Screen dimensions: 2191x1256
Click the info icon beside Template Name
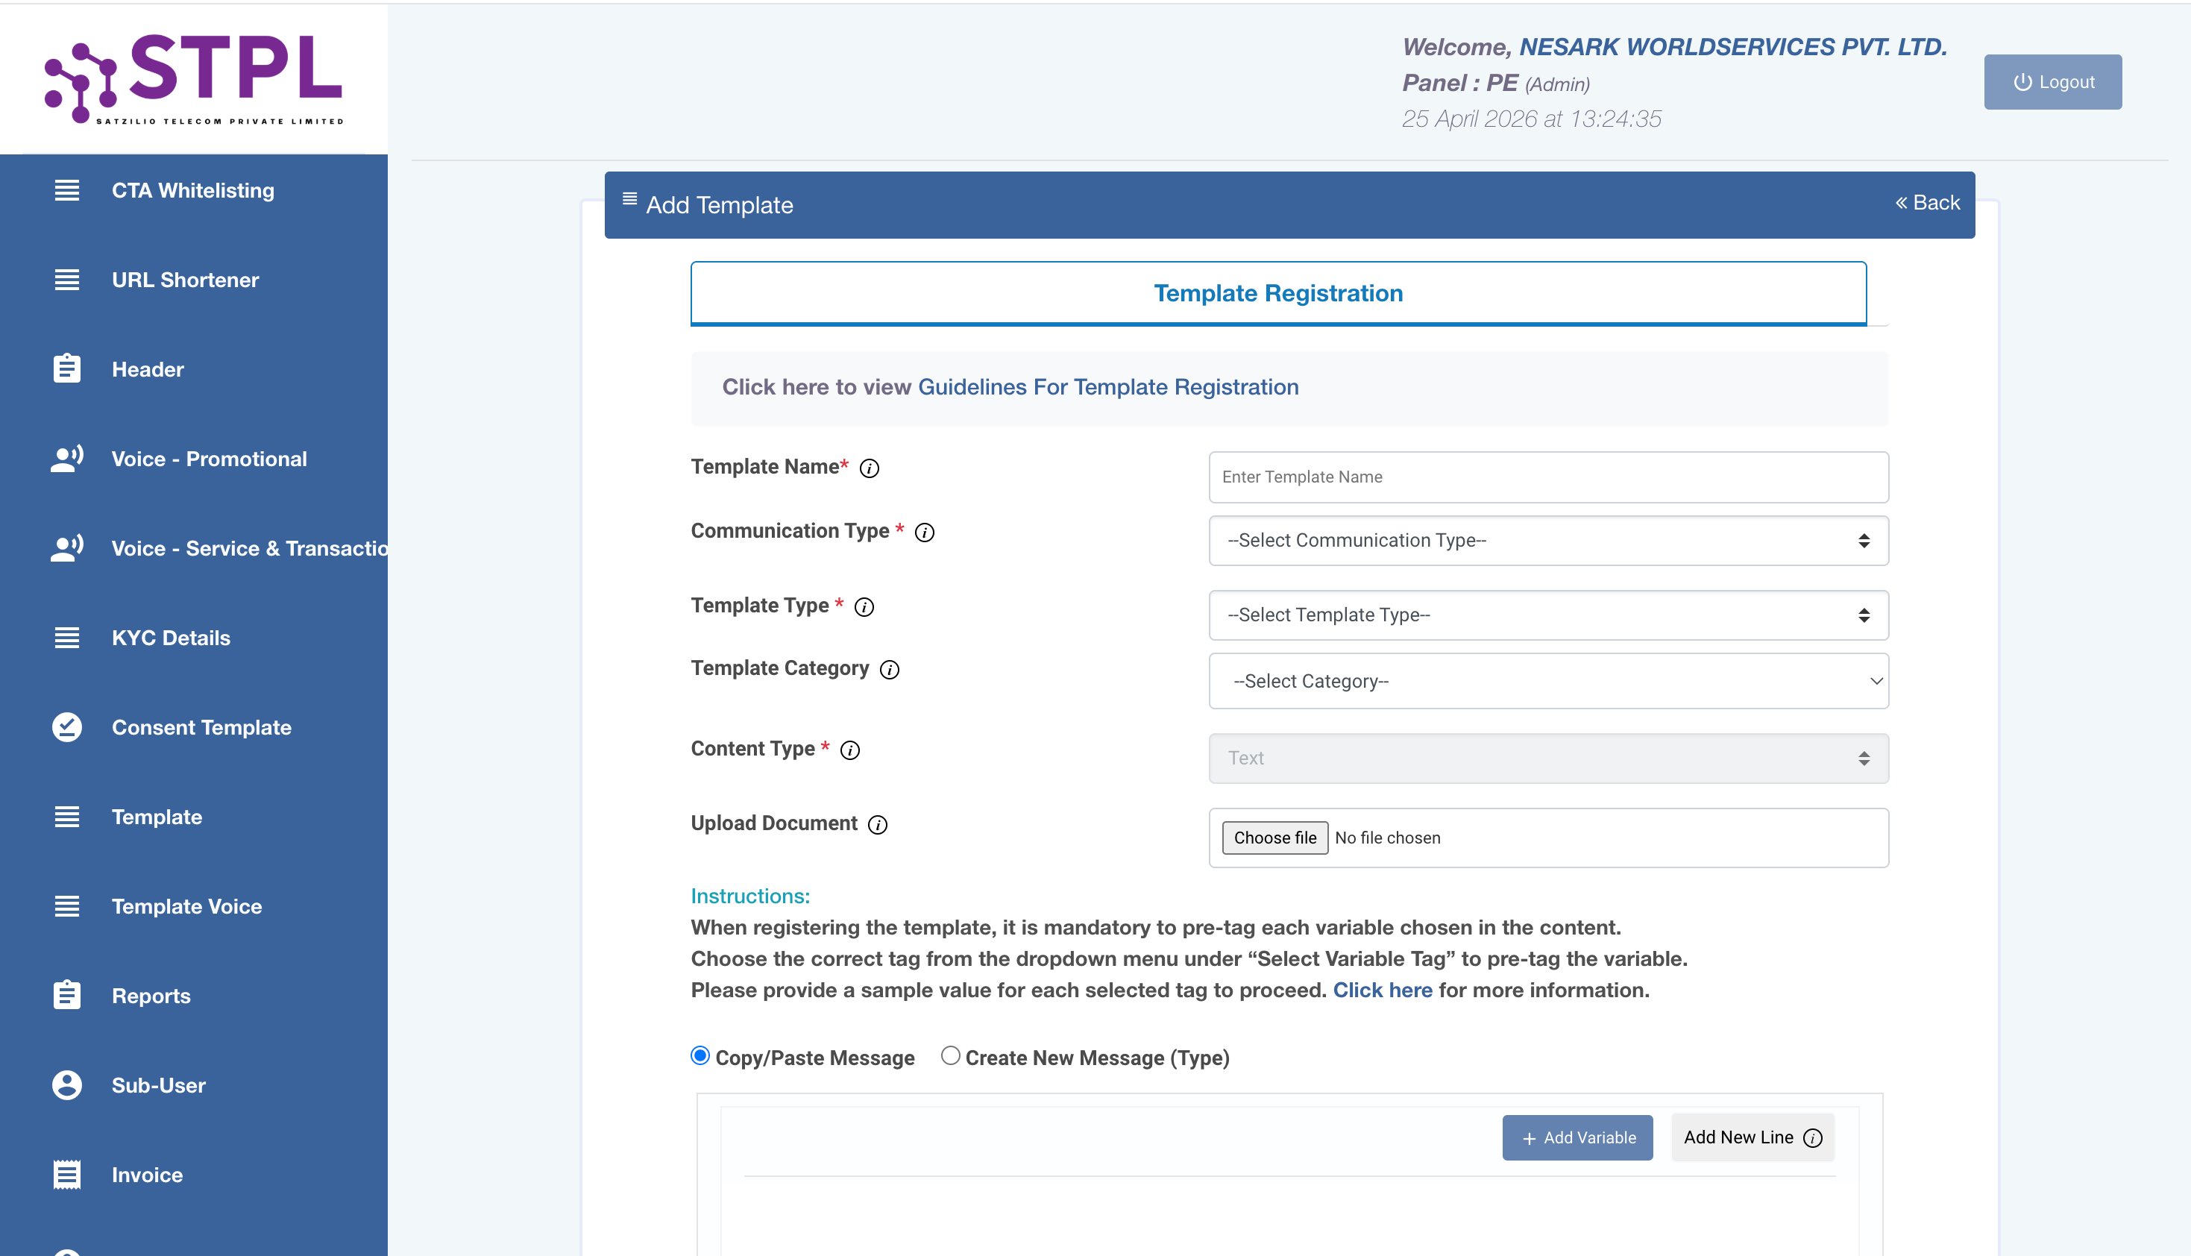point(869,468)
